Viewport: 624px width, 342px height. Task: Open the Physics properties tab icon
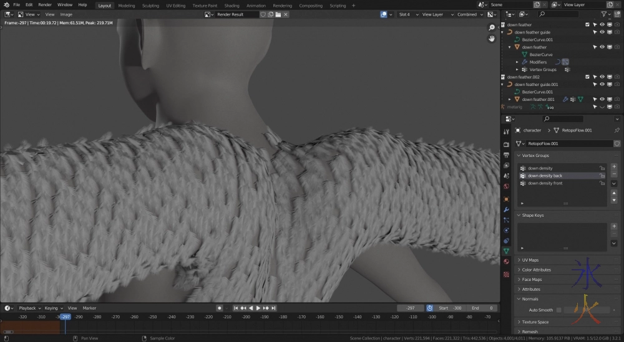507,230
